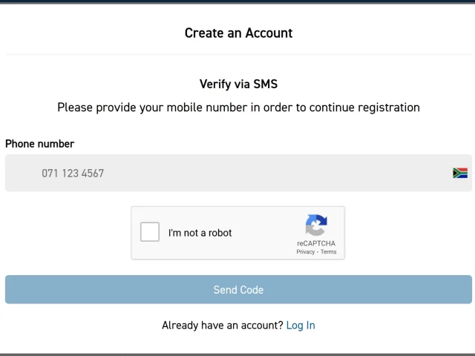475x356 pixels.
Task: Click the I'm not a robot label text
Action: (200, 233)
